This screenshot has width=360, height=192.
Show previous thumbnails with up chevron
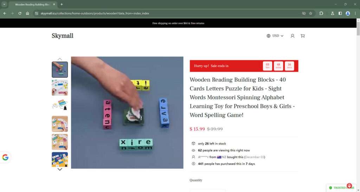[x=60, y=59]
